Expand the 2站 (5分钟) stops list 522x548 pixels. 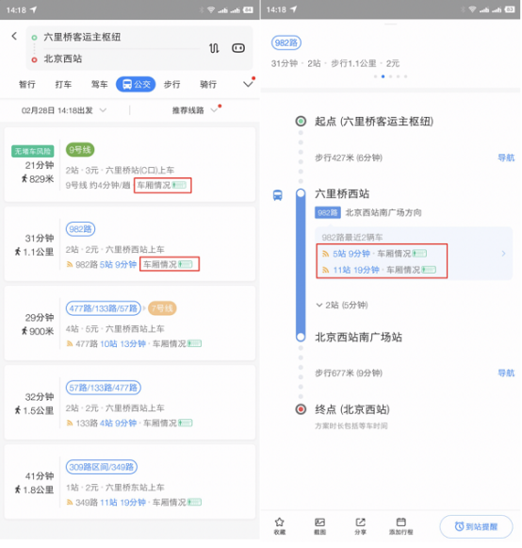coord(342,305)
